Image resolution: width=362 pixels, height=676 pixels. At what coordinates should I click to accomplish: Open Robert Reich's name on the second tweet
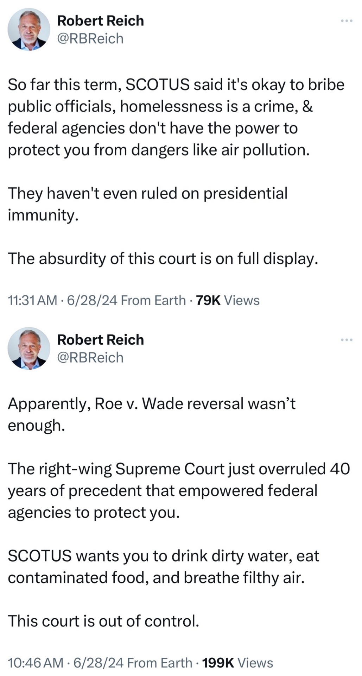[x=100, y=339]
